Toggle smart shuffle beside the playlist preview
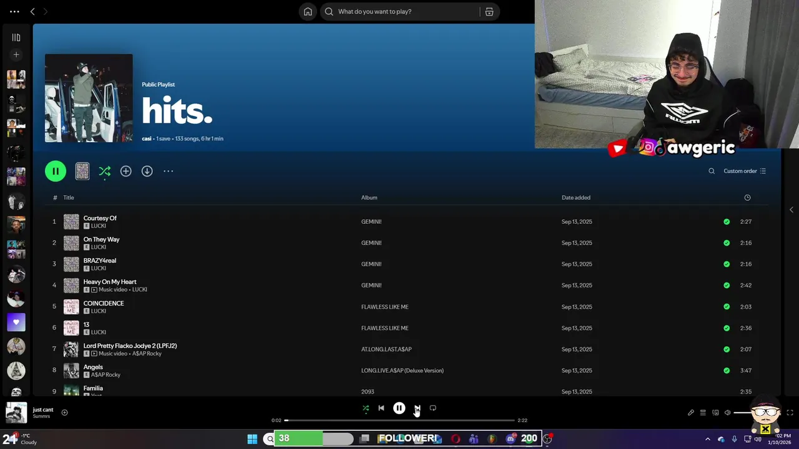 tap(105, 171)
